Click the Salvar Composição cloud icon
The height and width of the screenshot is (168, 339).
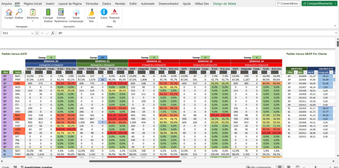tap(76, 12)
